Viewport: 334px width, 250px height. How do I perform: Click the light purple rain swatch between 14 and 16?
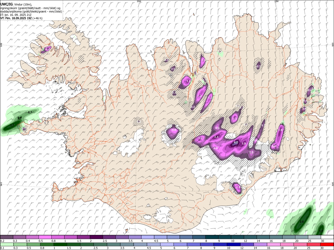(x=260, y=244)
